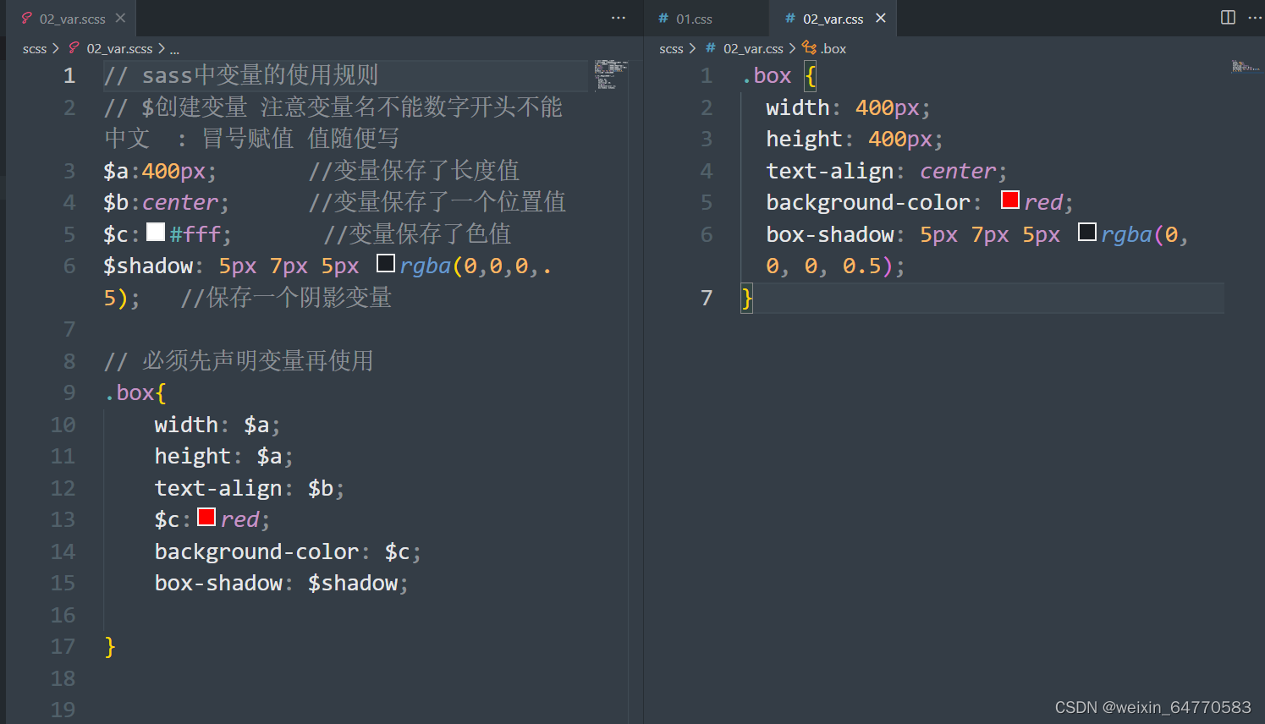Open the 02_var.css breadcrumb dropdown
This screenshot has height=724, width=1265.
point(754,48)
